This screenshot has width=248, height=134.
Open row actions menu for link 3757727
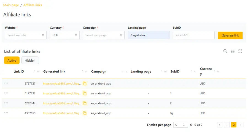tap(6, 83)
